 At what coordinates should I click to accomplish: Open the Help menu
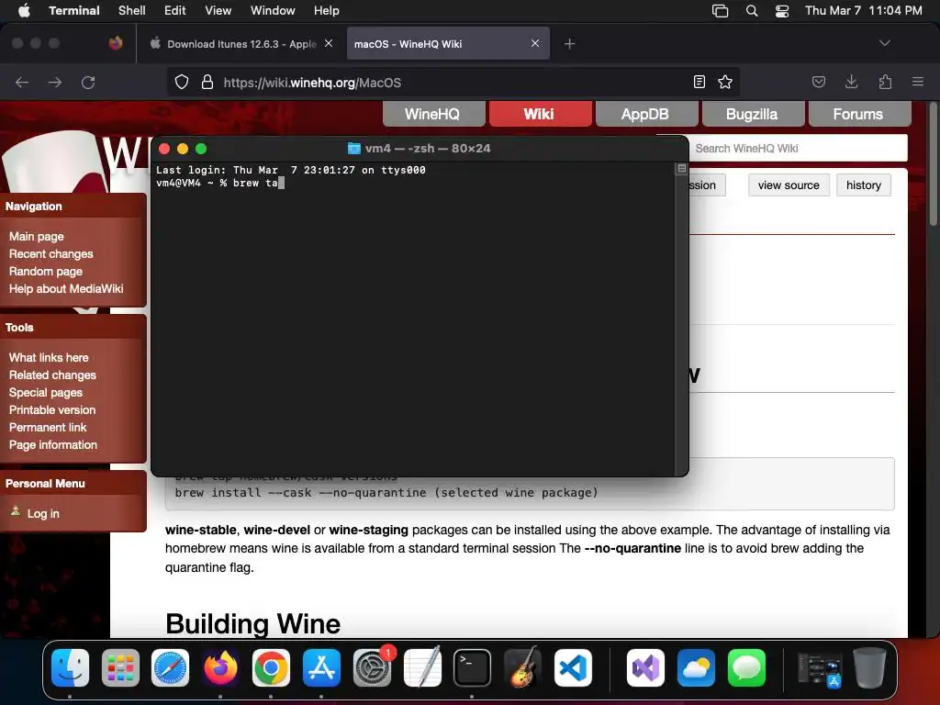click(327, 11)
